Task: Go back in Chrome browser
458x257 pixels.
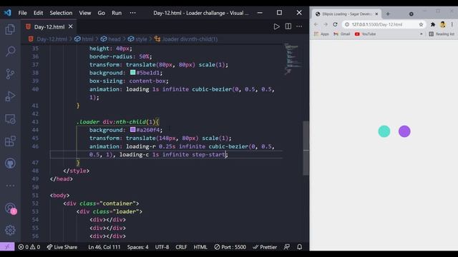Action: 316,24
